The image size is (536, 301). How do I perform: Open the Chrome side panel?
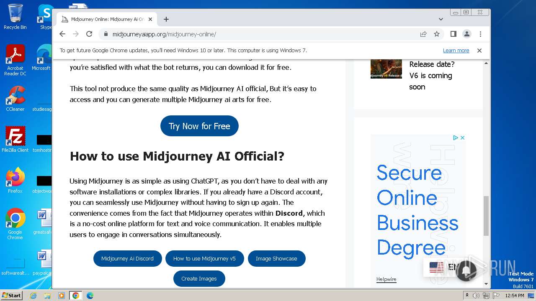[x=453, y=34]
